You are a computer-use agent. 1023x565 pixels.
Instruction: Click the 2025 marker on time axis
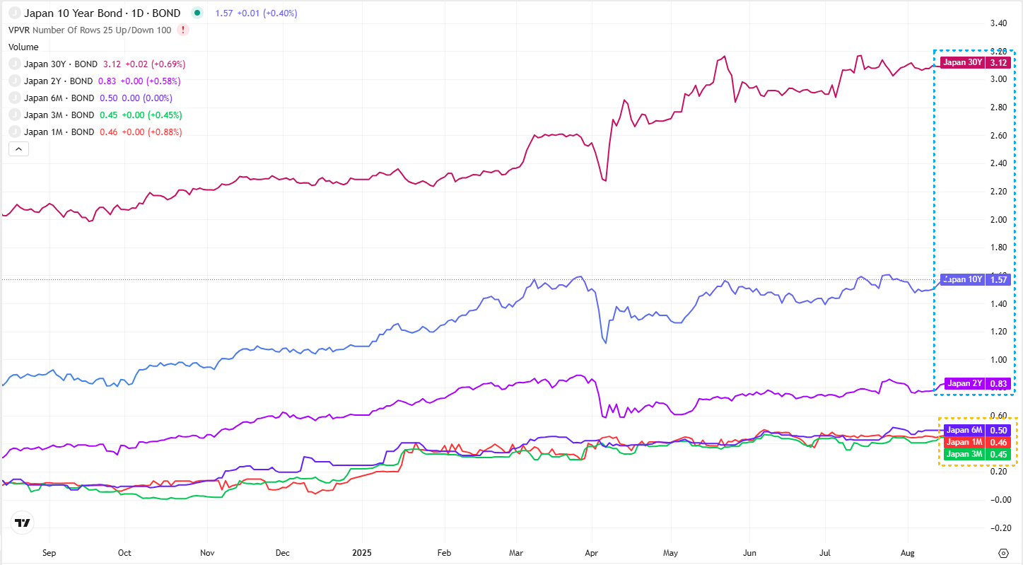pyautogui.click(x=363, y=552)
